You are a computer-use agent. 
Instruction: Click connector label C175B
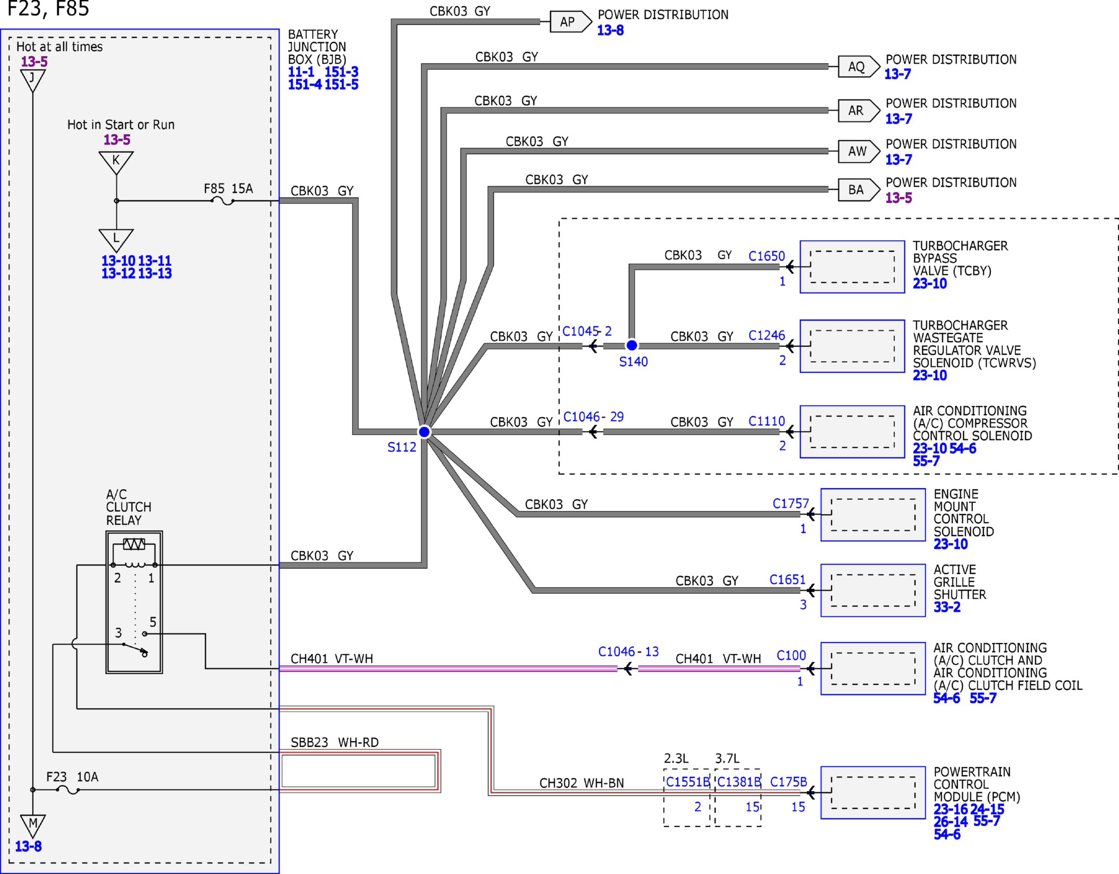click(x=789, y=782)
